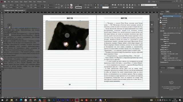Click the stroke color swatch in control bar
The width and height of the screenshot is (183, 102).
(71, 7)
